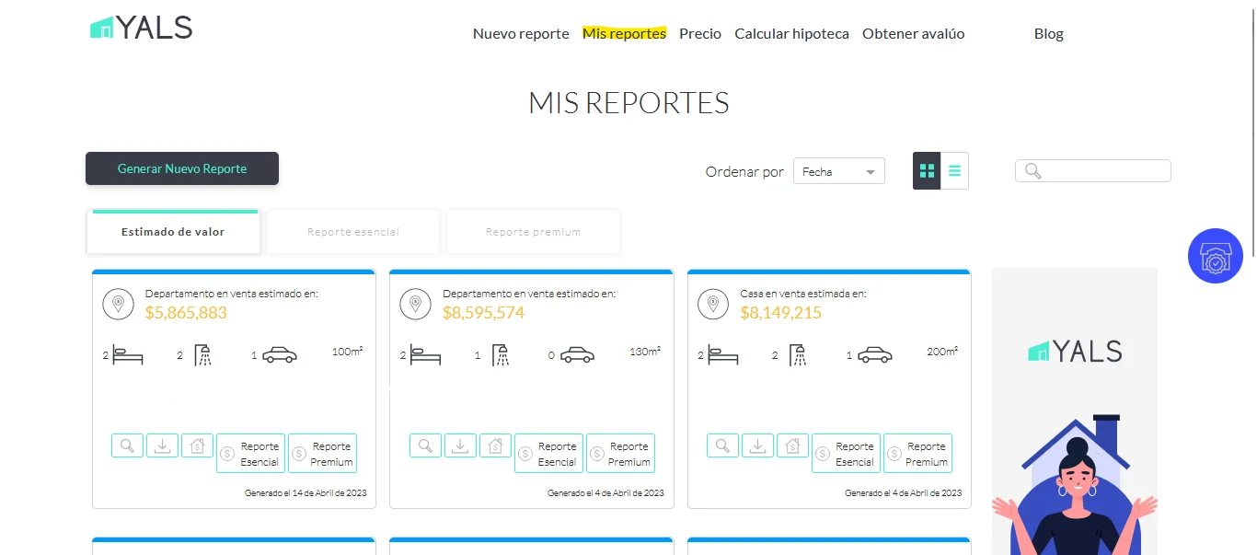The image size is (1257, 555).
Task: Go to Obtener avalúo page
Action: 913,34
